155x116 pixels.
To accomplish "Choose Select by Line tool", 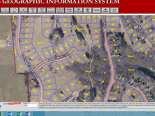I will tap(33, 10).
